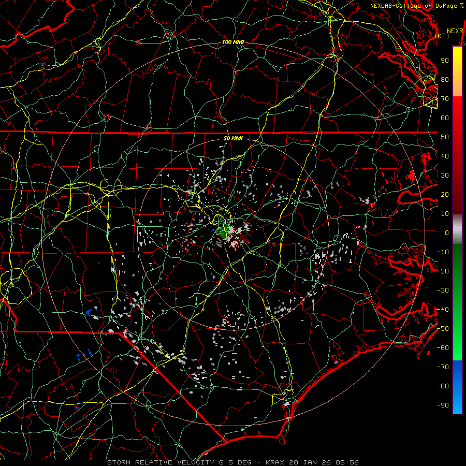Click the -80 value on the velocity scale
466x466 pixels.
pos(443,386)
